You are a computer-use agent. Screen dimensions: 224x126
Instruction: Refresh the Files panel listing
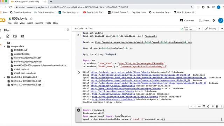point(15,36)
